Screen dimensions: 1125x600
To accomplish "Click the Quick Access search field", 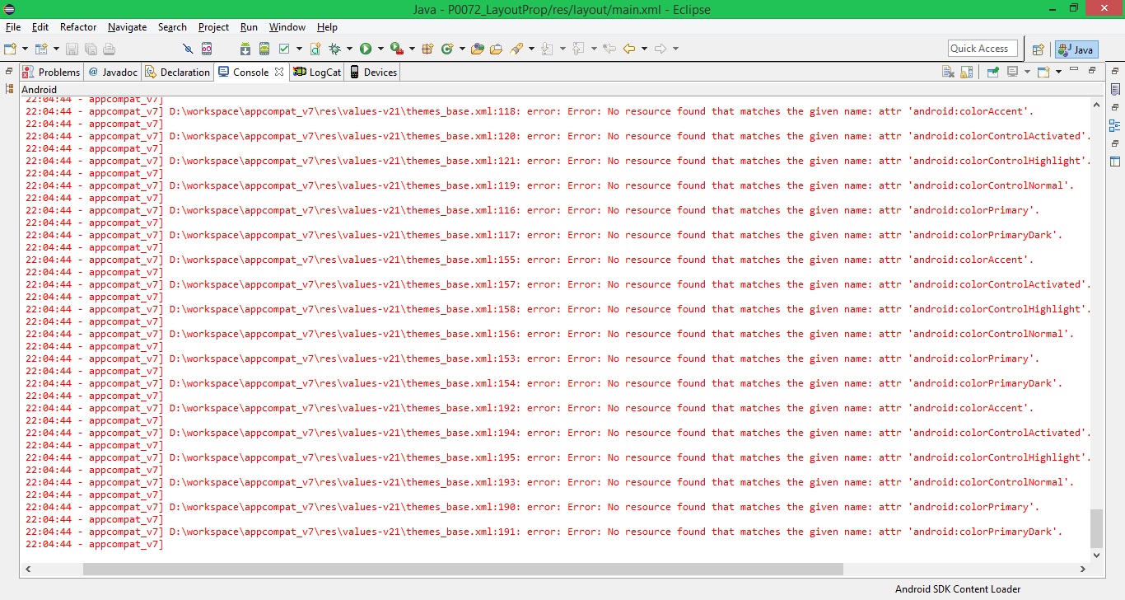I will (983, 49).
